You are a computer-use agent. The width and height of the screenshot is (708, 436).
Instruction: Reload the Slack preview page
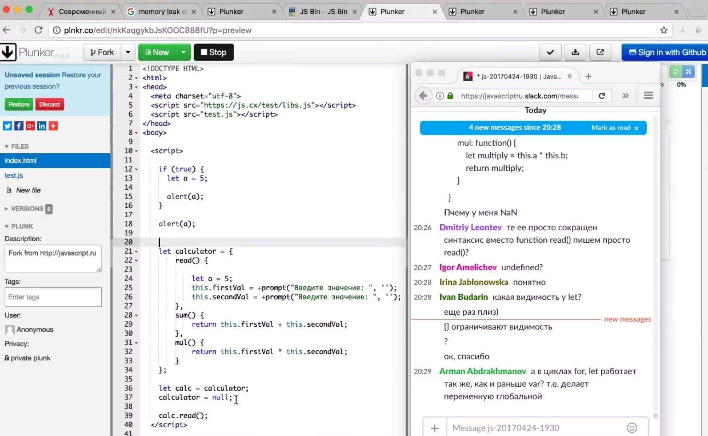point(602,95)
